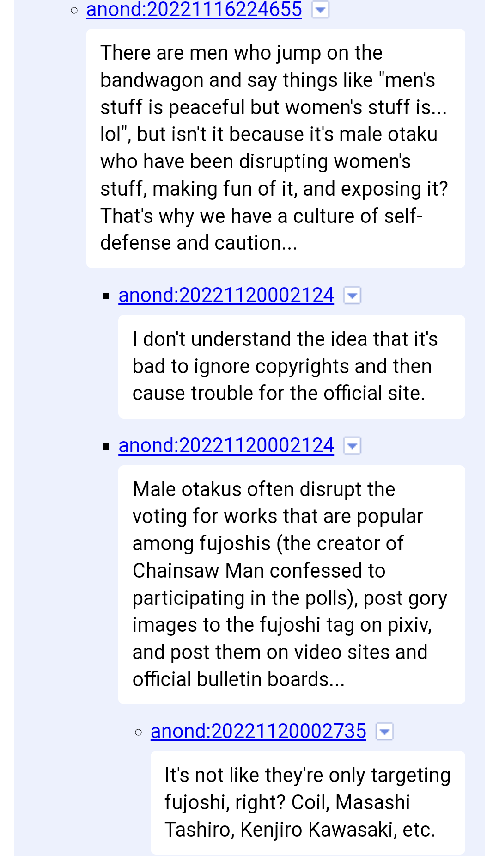Viewport: 499px width, 856px height.
Task: Select the reply mentioning Coil and Masashi Tashiro
Action: click(307, 803)
